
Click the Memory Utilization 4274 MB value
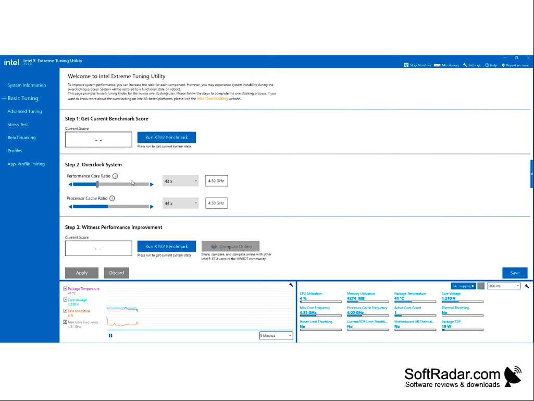(x=355, y=298)
